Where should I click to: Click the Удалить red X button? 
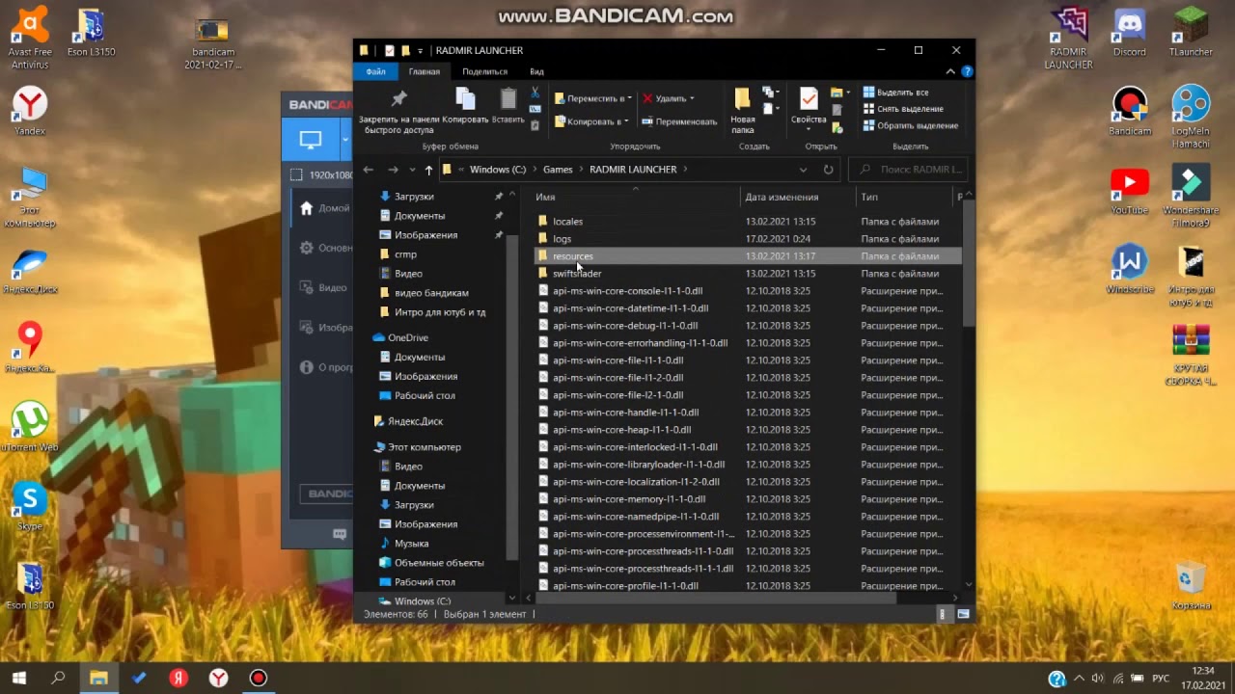[669, 98]
